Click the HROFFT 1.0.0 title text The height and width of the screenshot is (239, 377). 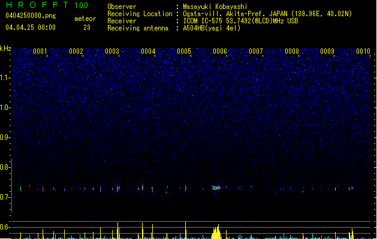point(47,5)
